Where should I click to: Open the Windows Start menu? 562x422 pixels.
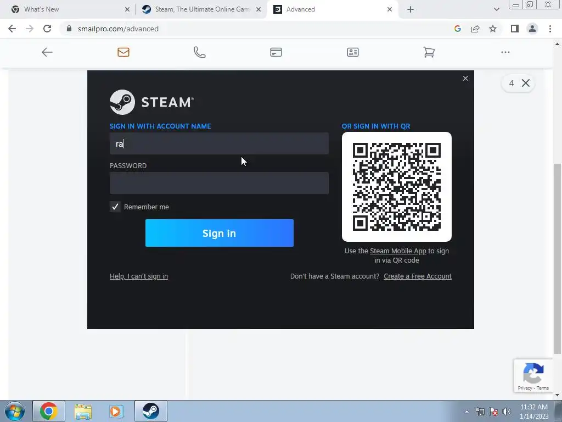coord(14,411)
